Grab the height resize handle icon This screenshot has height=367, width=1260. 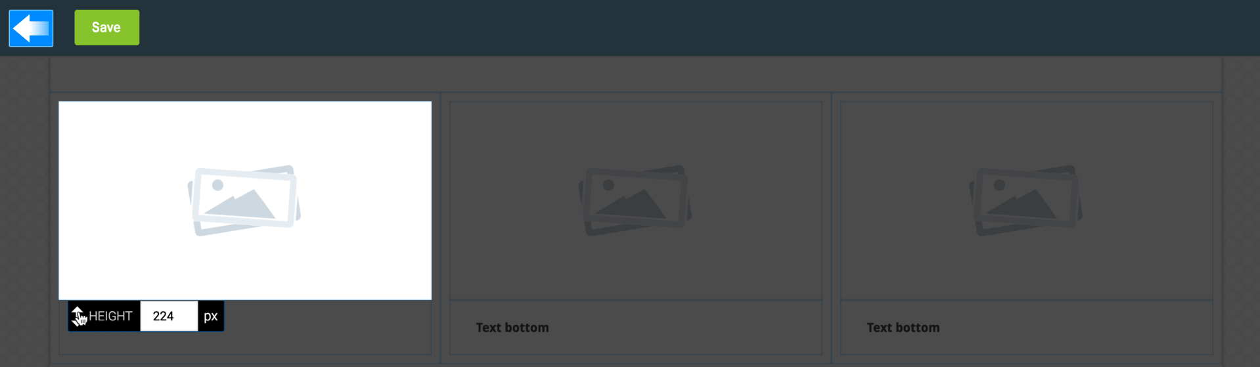point(79,316)
